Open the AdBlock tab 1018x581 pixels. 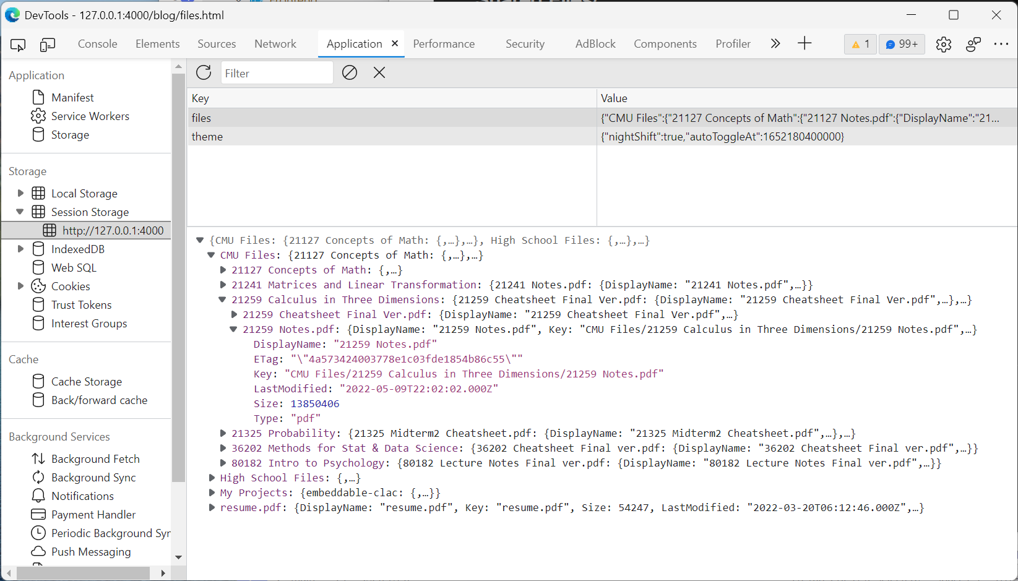tap(595, 44)
